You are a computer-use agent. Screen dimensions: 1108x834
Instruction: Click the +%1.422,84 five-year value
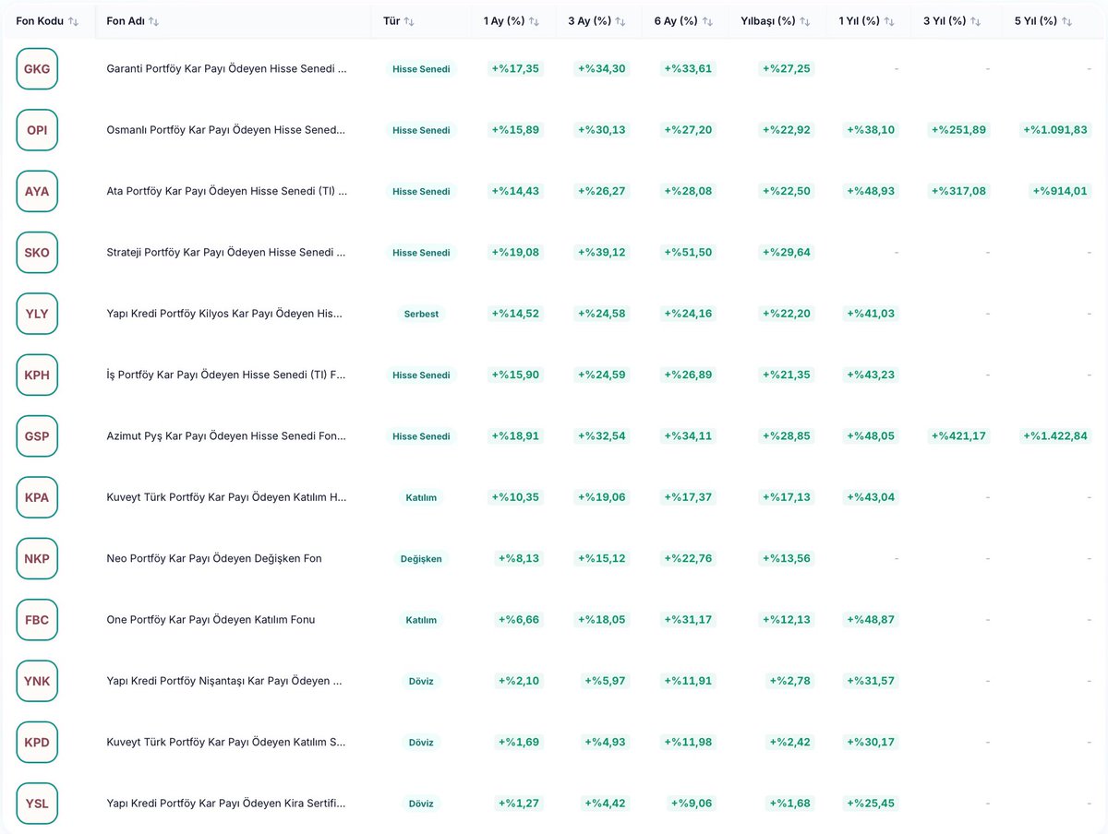1055,436
